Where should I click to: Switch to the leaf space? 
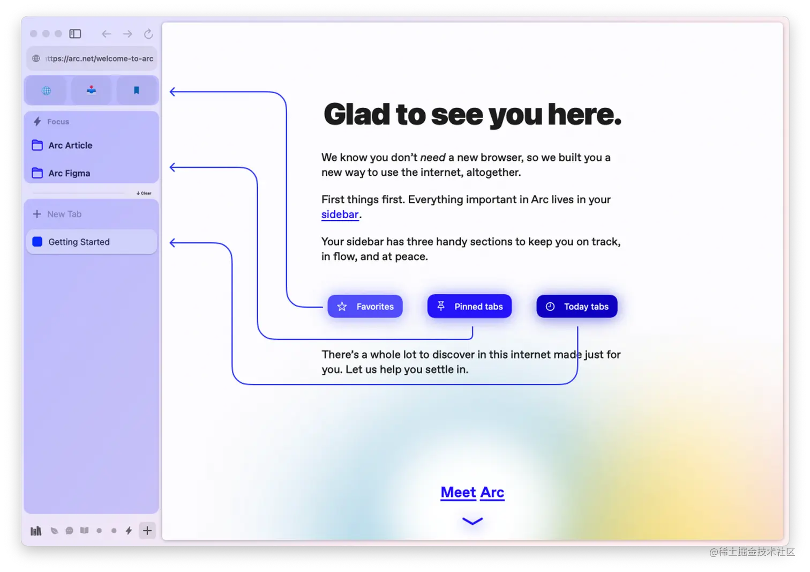tap(54, 531)
